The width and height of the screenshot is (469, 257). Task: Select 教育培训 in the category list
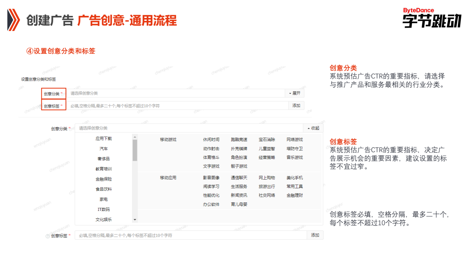coord(104,169)
